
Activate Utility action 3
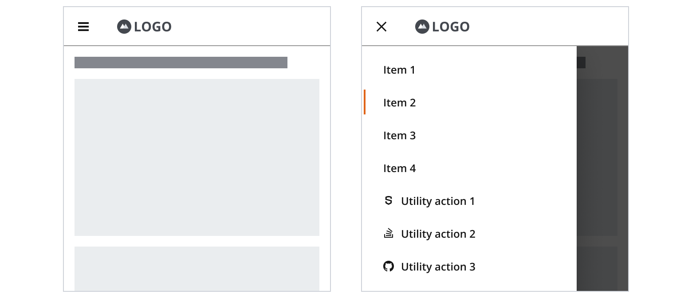pyautogui.click(x=438, y=267)
